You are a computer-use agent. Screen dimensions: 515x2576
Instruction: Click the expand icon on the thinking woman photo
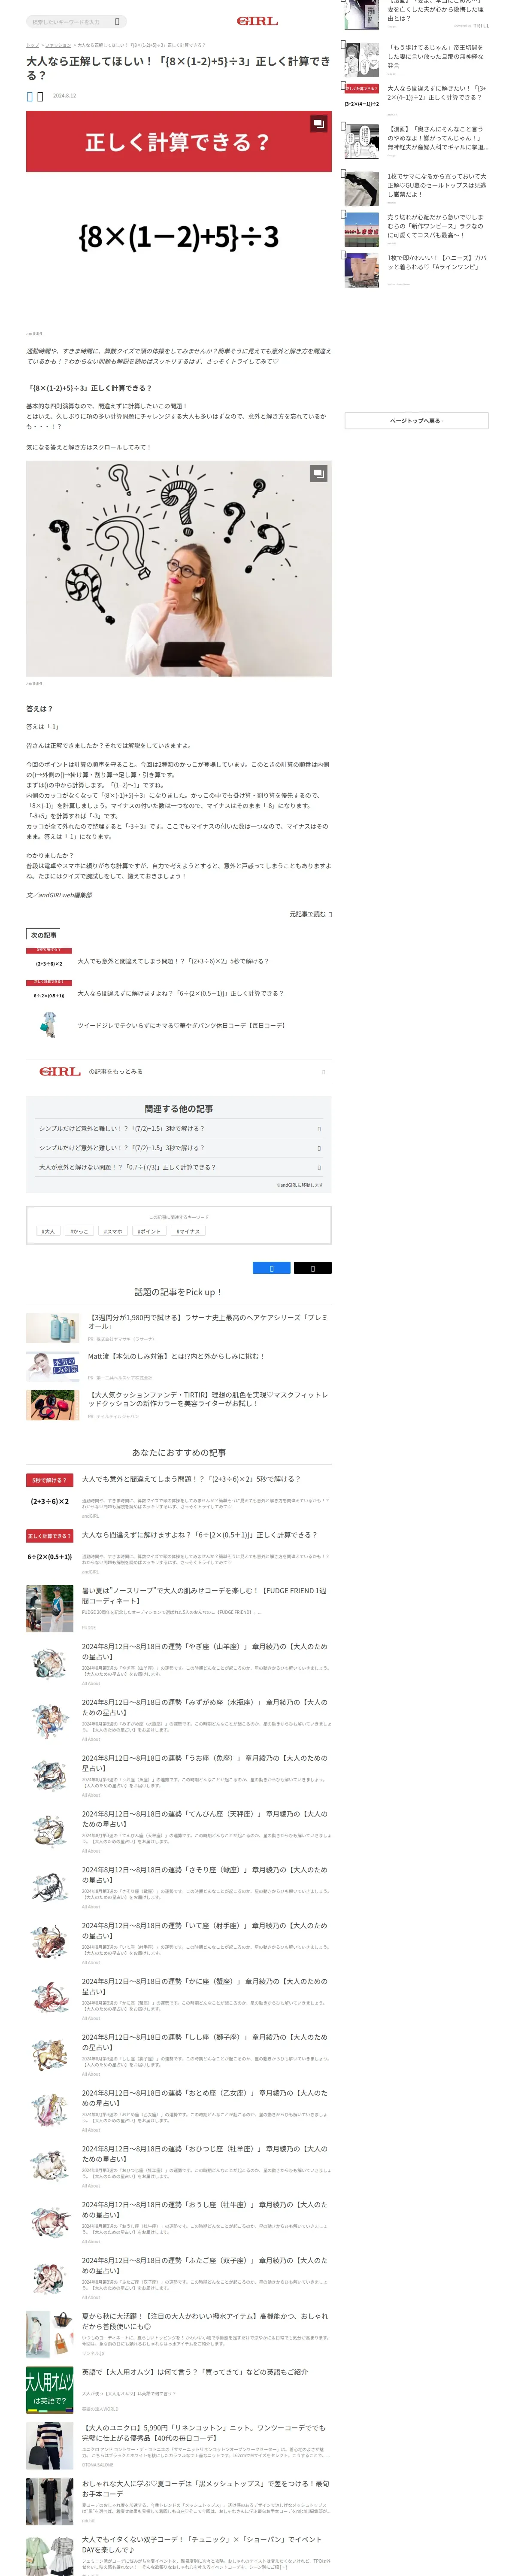coord(318,473)
